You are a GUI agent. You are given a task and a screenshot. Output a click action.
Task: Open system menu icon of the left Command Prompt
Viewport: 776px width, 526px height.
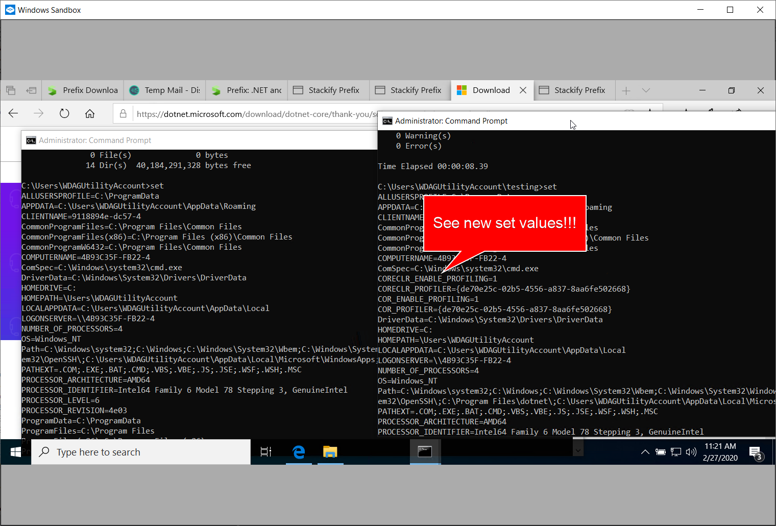[31, 140]
